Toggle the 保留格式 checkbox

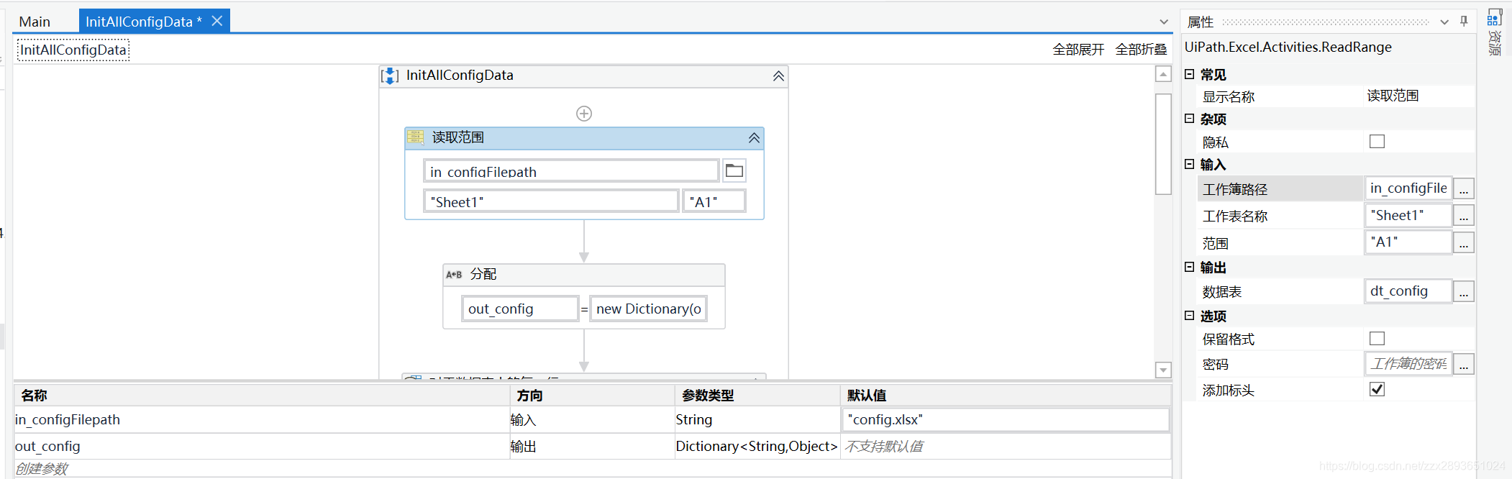[1377, 338]
